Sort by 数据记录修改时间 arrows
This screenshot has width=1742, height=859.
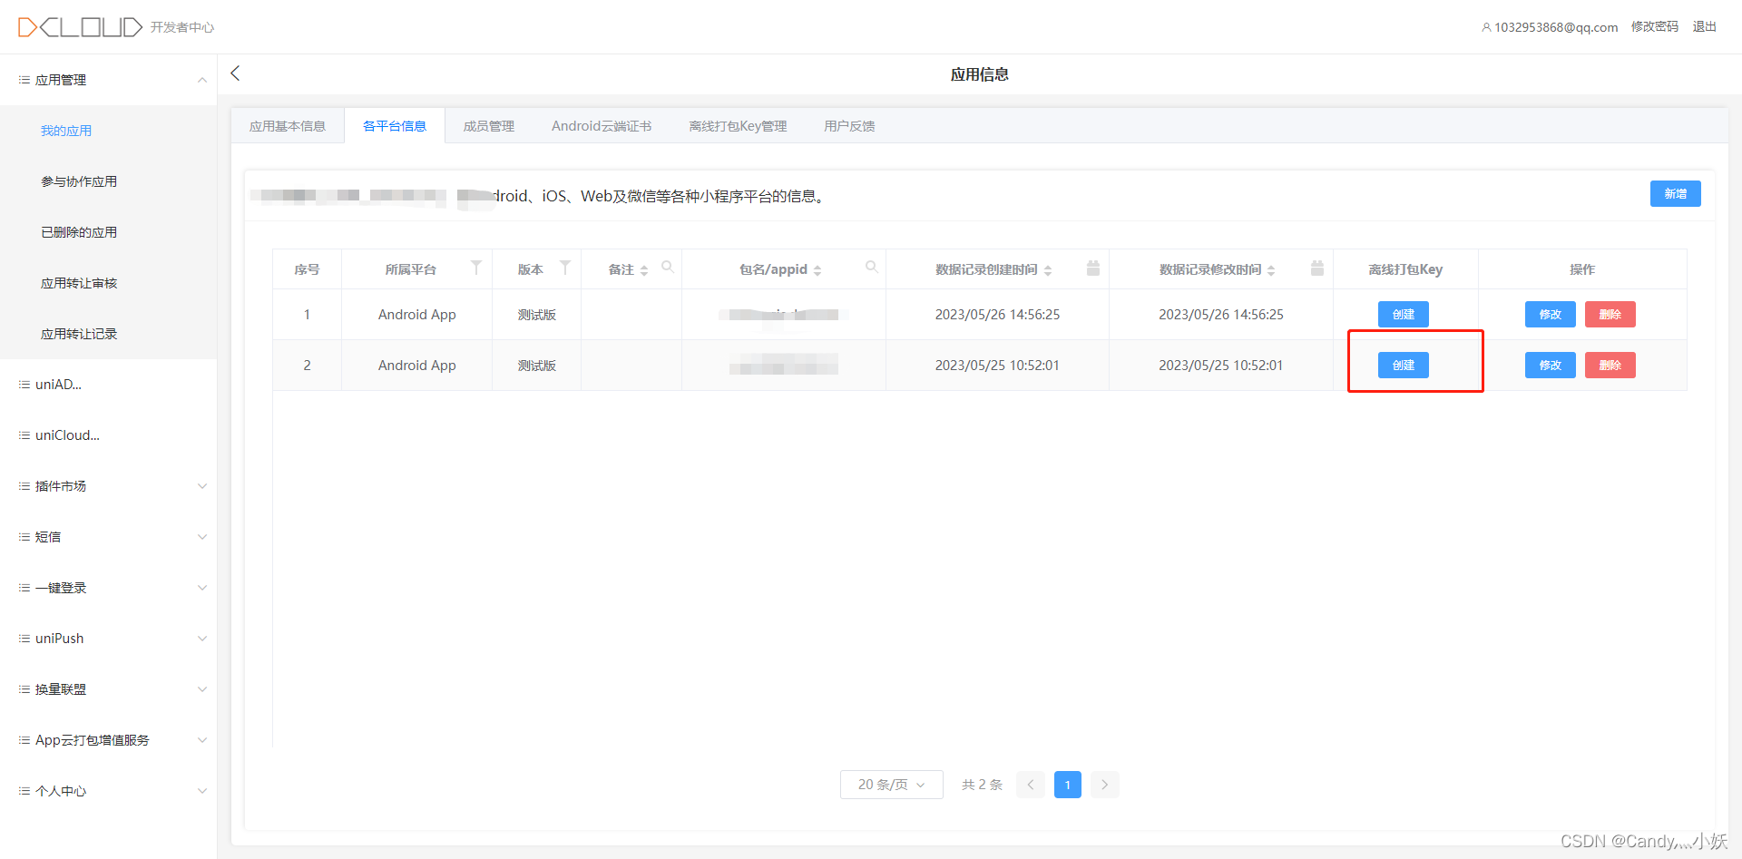click(1271, 270)
